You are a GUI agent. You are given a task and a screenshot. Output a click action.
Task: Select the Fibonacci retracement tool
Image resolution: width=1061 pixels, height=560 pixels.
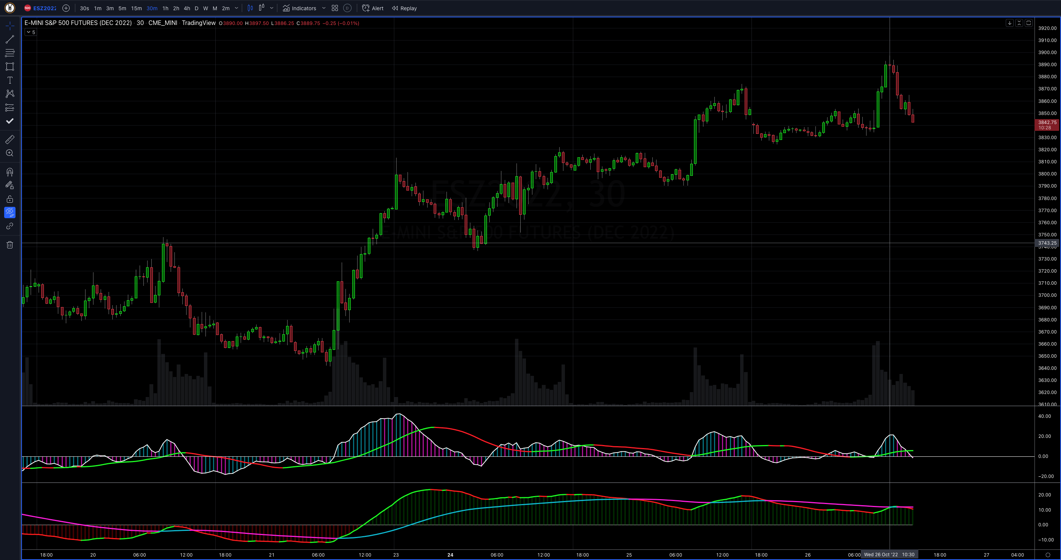10,53
